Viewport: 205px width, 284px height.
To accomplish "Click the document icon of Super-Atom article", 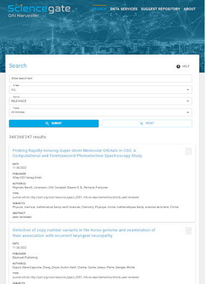I will 188,151.
